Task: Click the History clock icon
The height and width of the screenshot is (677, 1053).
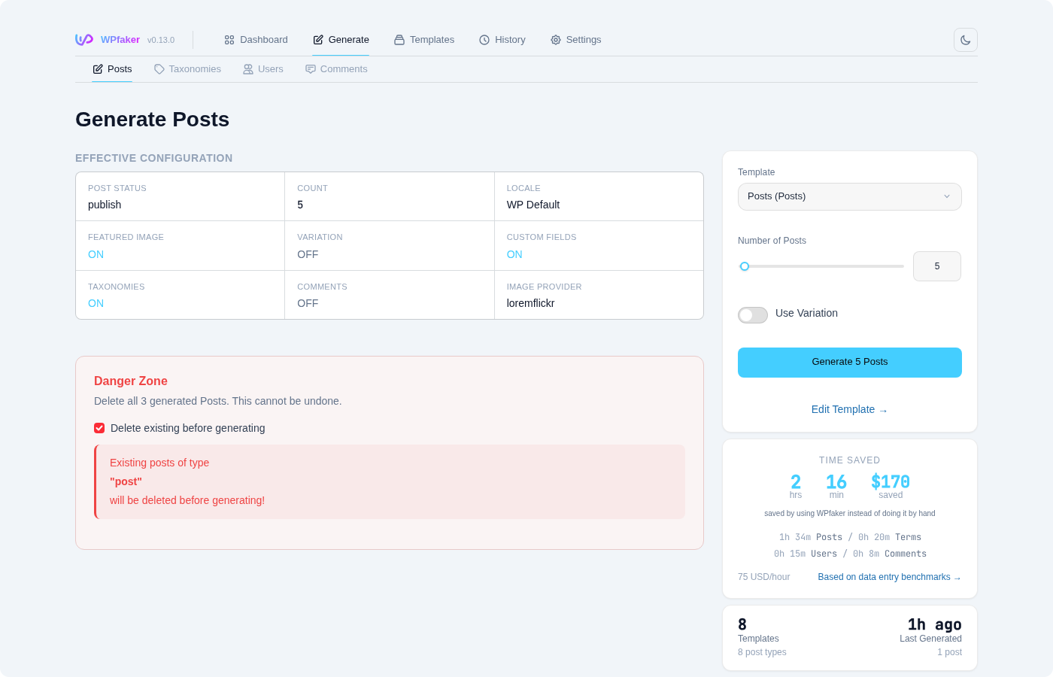Action: (x=484, y=39)
